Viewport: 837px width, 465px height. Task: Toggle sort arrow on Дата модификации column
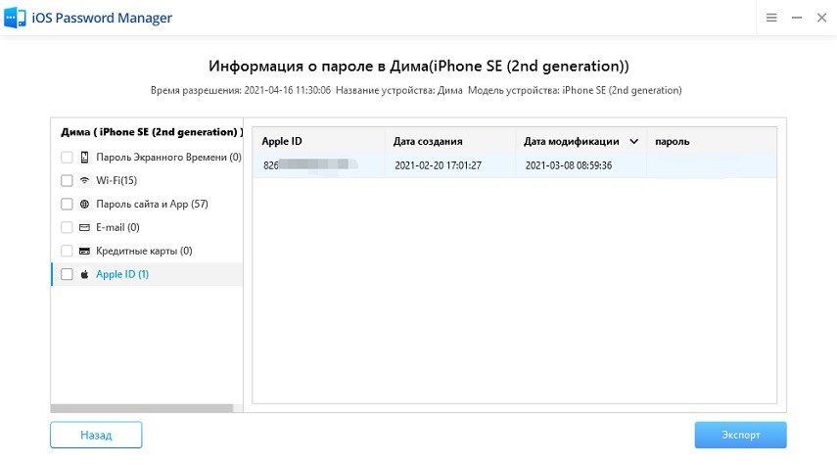633,141
